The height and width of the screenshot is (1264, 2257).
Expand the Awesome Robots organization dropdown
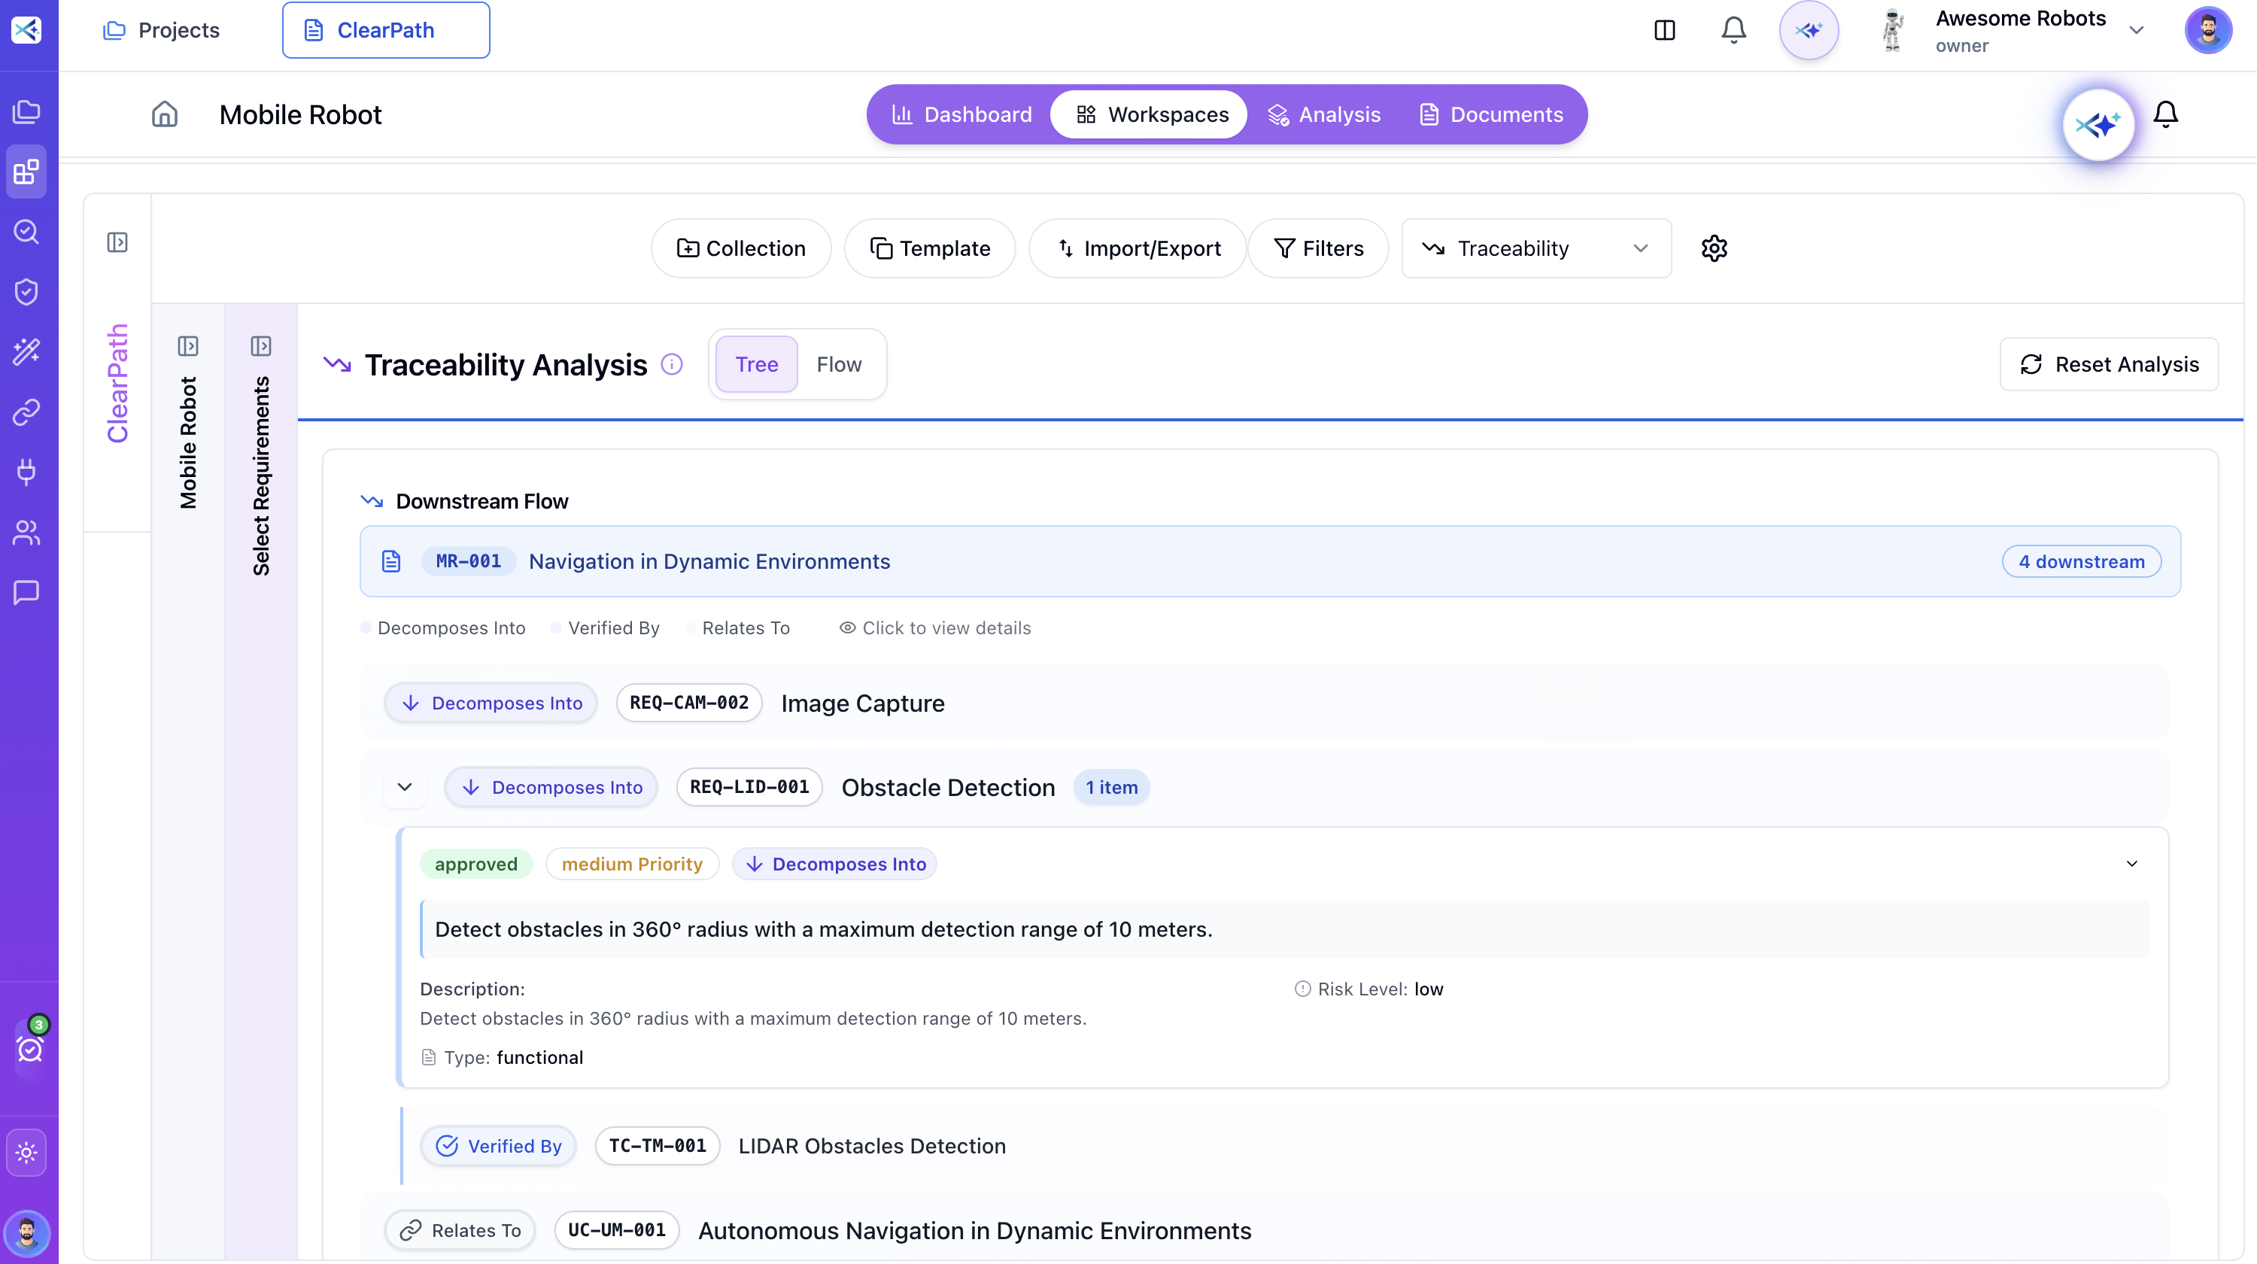click(2136, 31)
